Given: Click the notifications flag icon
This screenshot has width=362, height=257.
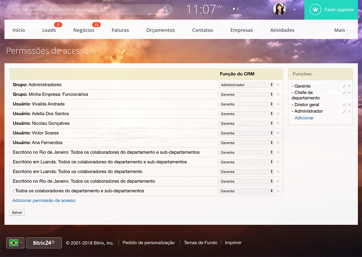Looking at the screenshot, I should pos(234,9).
